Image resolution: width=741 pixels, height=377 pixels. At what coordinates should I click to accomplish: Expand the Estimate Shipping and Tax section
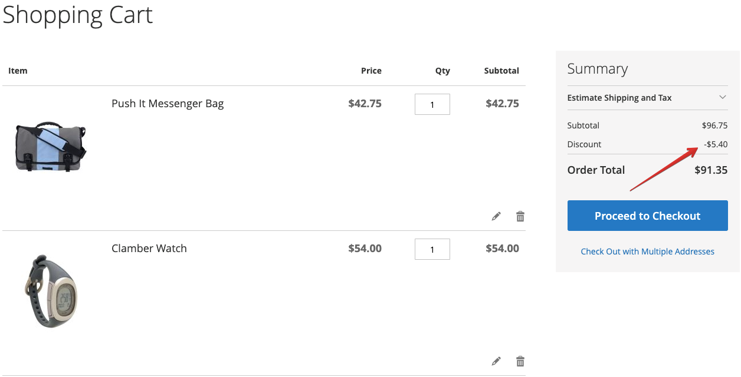(647, 98)
